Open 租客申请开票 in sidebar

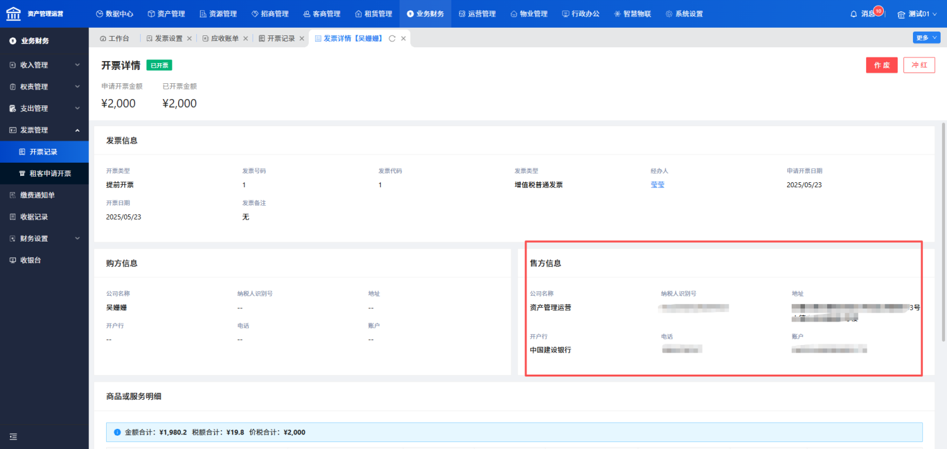pos(44,173)
